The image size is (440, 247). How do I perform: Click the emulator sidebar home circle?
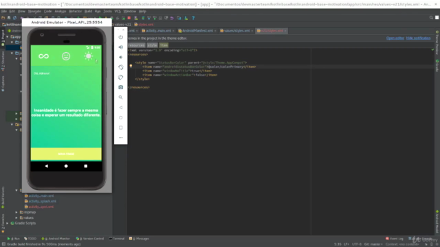tap(121, 117)
